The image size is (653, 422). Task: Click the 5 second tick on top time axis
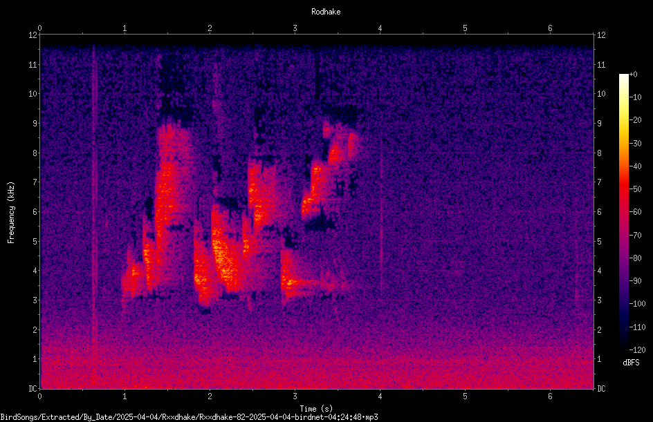pos(465,28)
